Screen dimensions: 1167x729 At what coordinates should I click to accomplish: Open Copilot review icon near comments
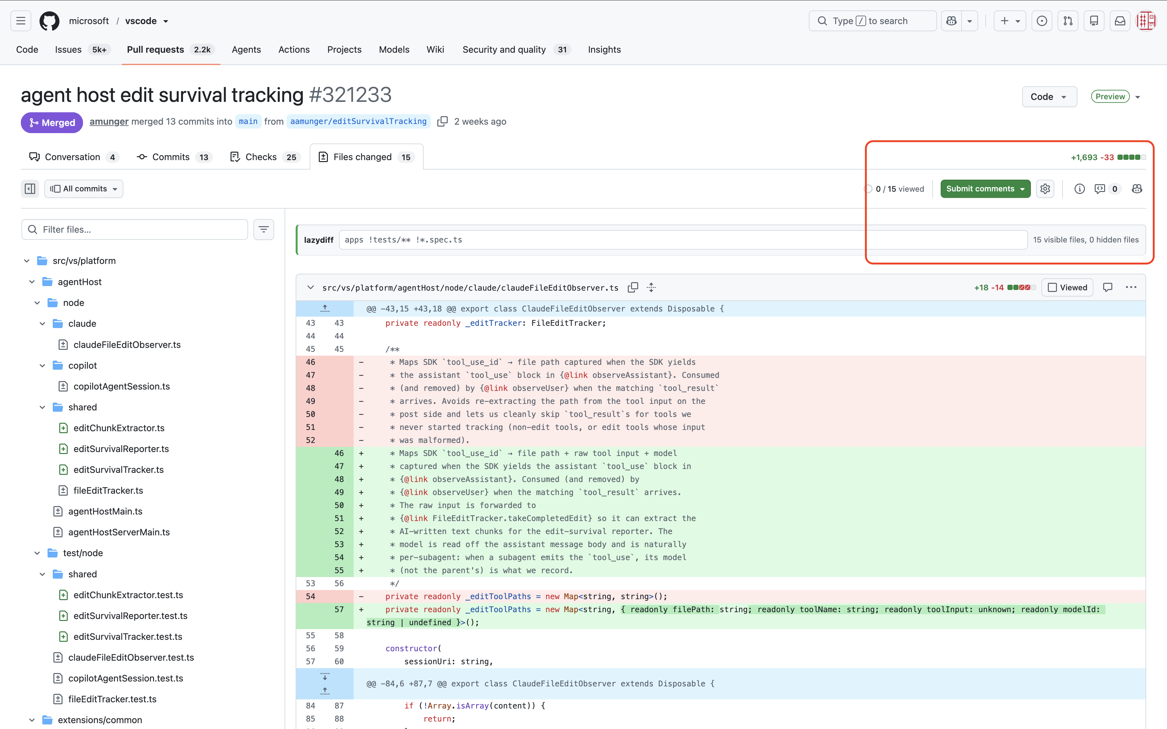click(1137, 188)
